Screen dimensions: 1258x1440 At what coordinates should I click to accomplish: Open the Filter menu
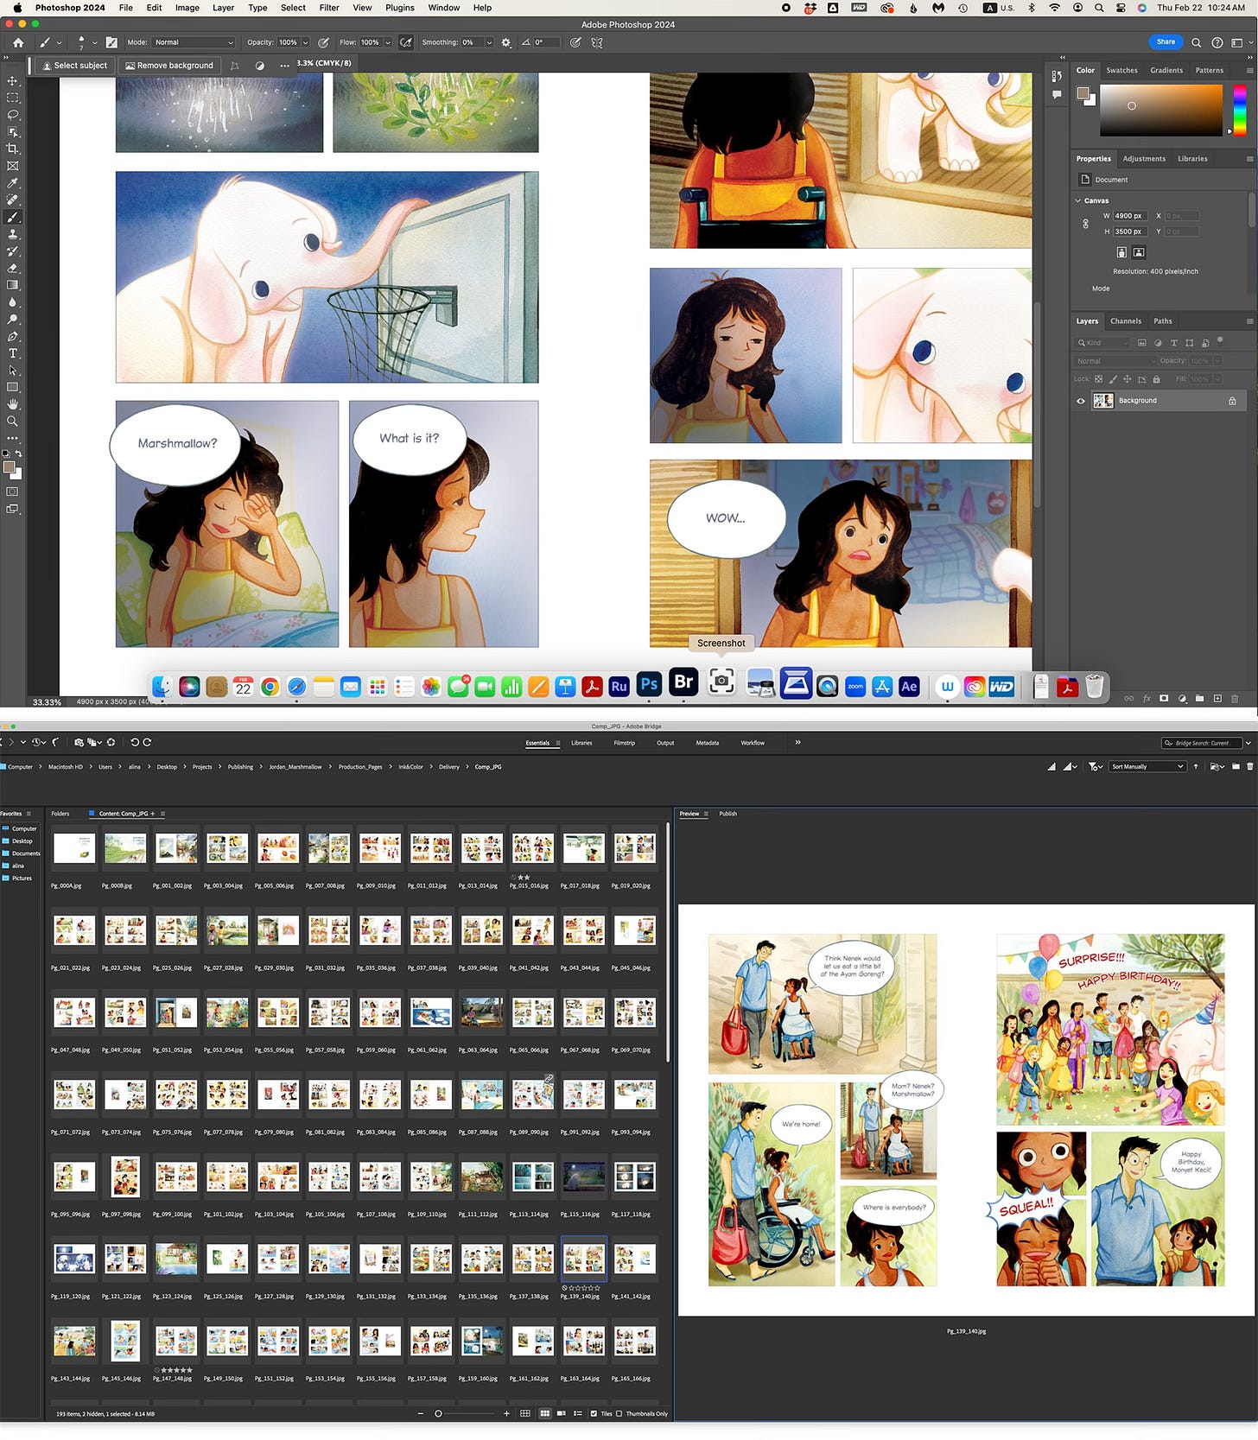329,8
